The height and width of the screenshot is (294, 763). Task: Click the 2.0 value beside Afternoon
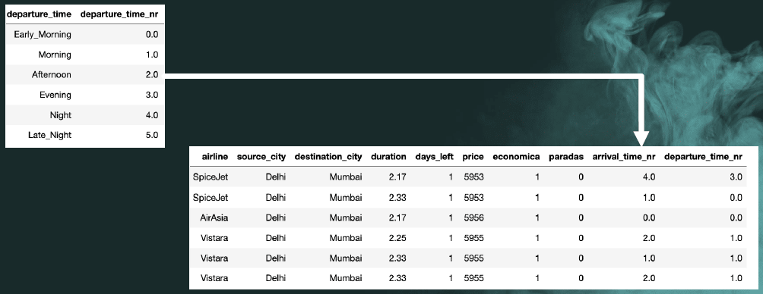coord(152,75)
